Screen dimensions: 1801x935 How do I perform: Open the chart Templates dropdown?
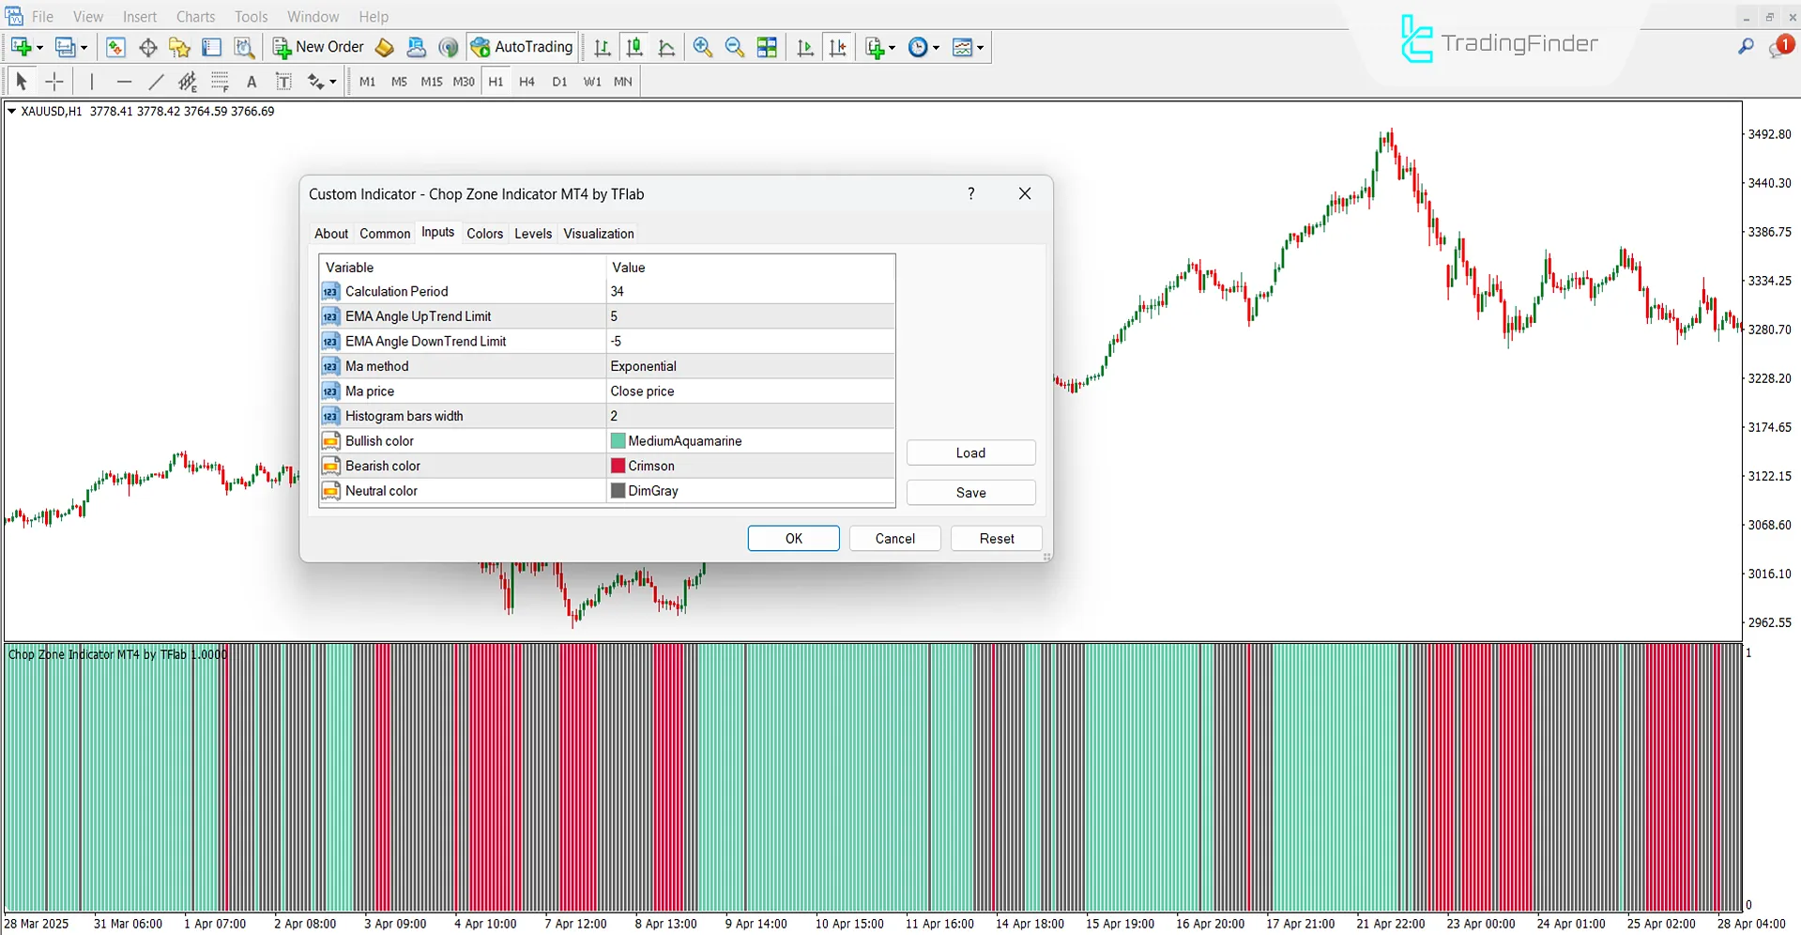(968, 47)
